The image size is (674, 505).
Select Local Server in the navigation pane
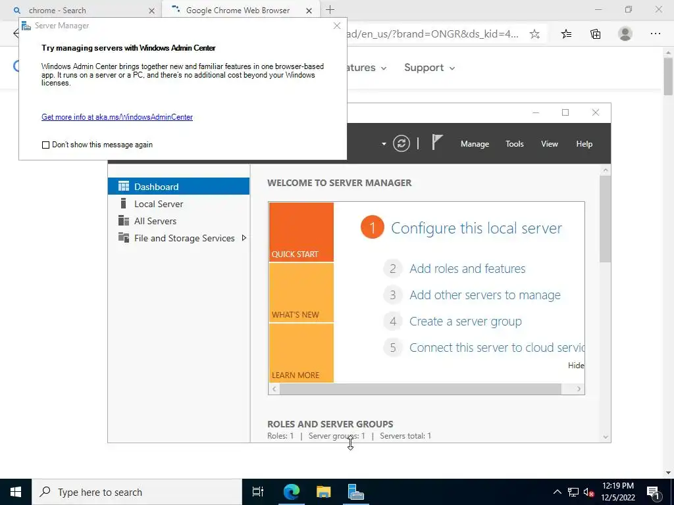coord(178,204)
